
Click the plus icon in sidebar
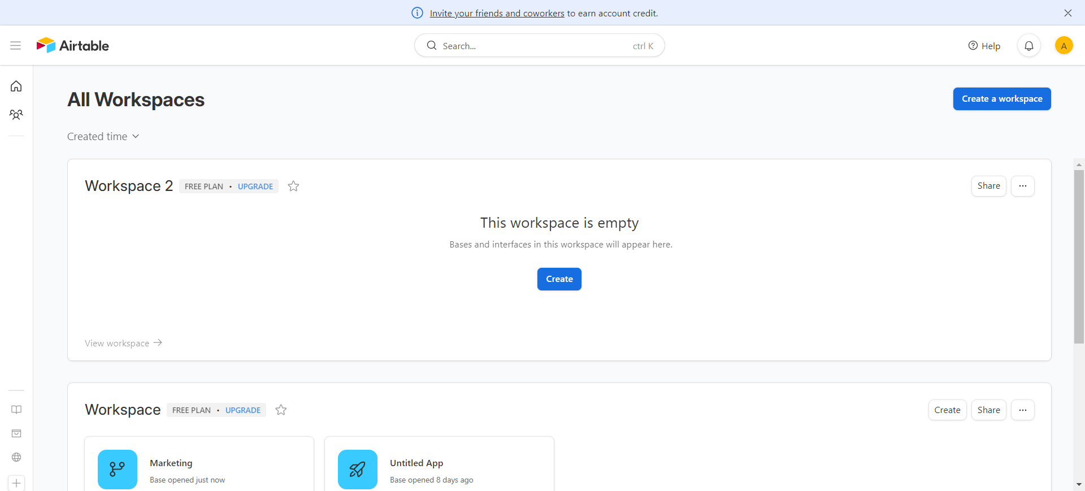tap(16, 483)
